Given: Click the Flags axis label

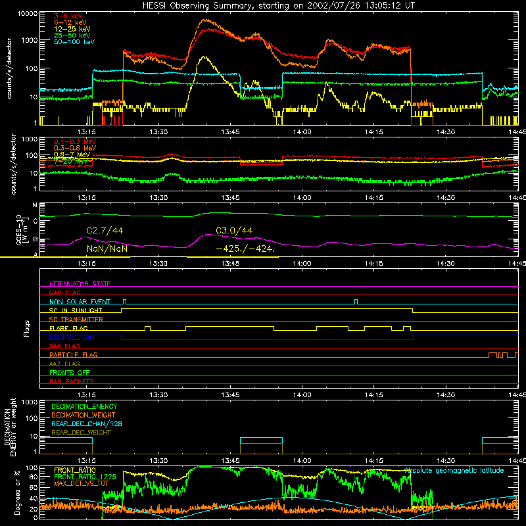Looking at the screenshot, I should click(x=26, y=328).
